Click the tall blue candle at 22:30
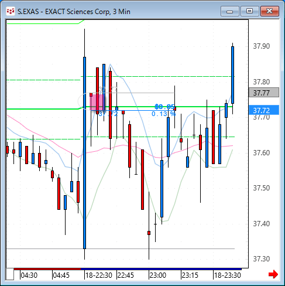The width and height of the screenshot is (285, 286). (84, 153)
